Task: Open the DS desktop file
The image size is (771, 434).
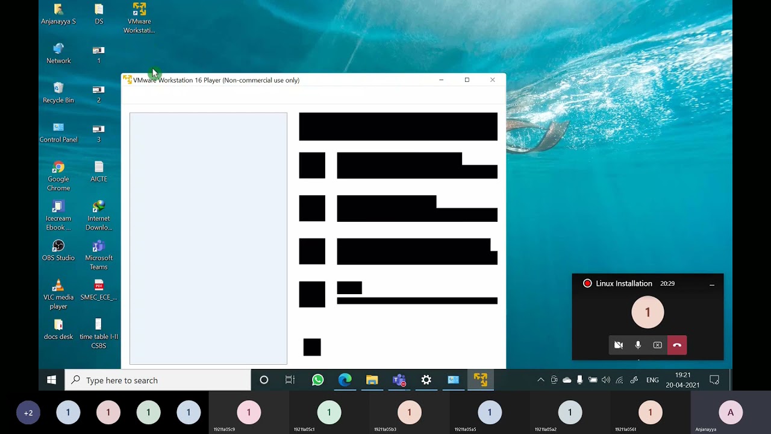Action: click(x=99, y=14)
